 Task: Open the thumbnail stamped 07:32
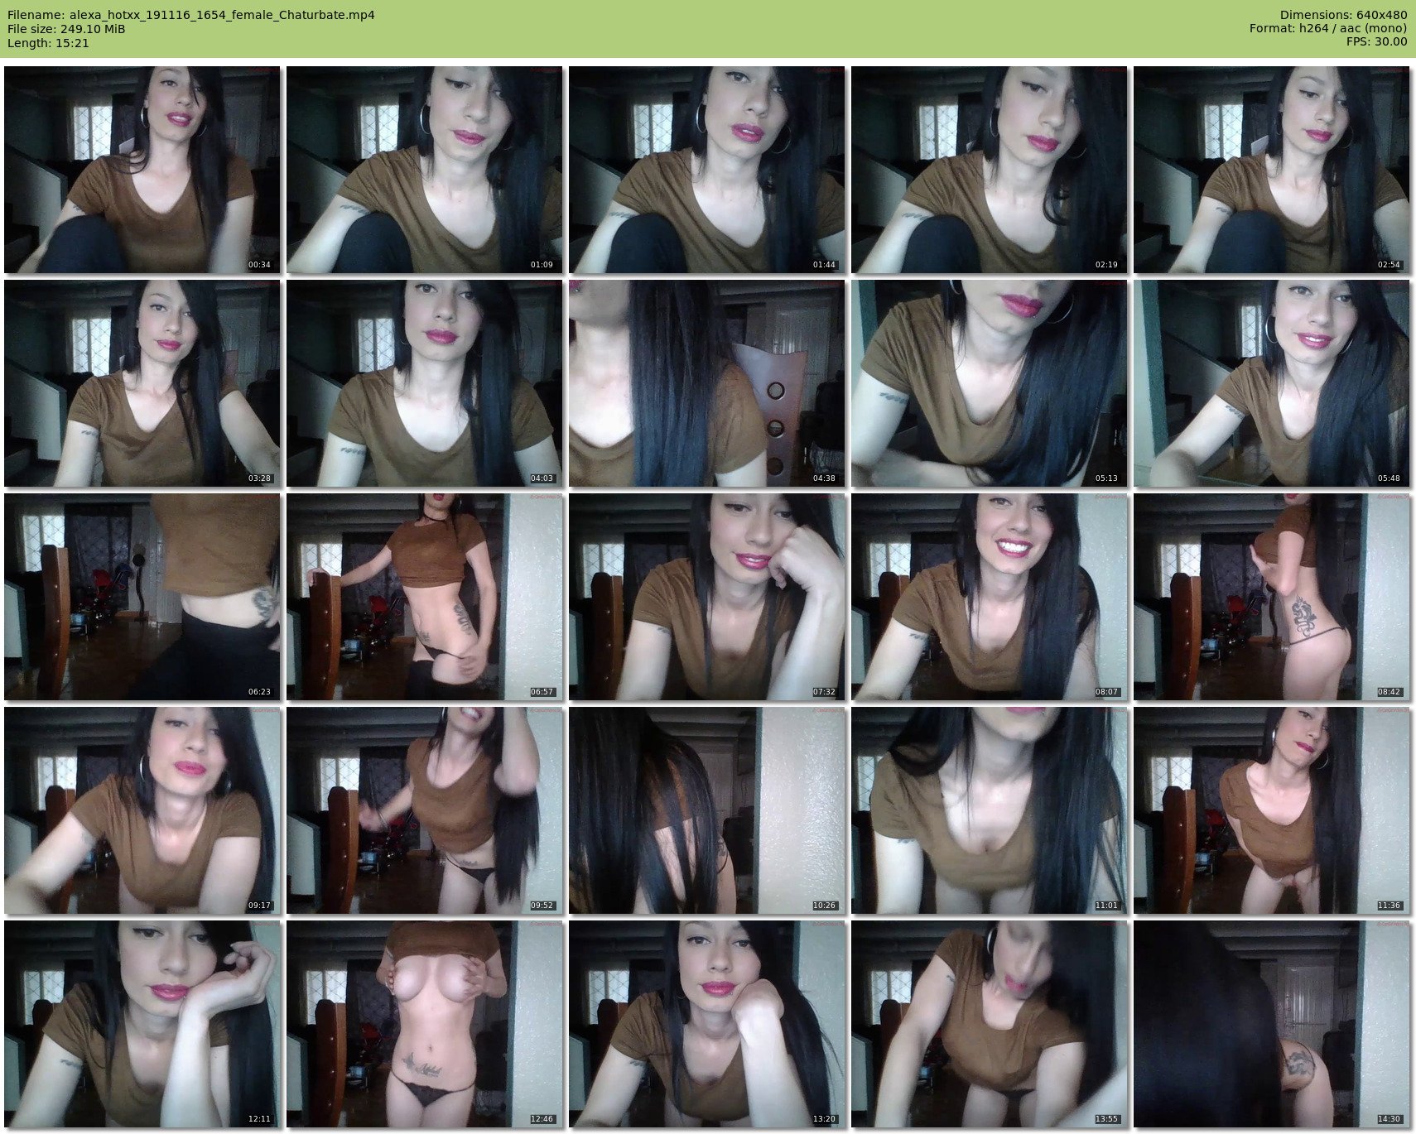click(707, 597)
